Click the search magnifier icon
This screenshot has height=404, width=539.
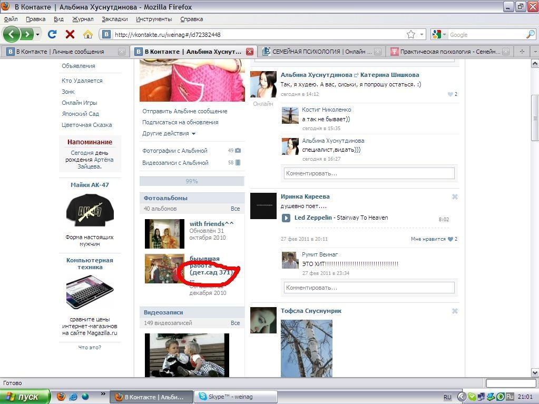point(530,35)
